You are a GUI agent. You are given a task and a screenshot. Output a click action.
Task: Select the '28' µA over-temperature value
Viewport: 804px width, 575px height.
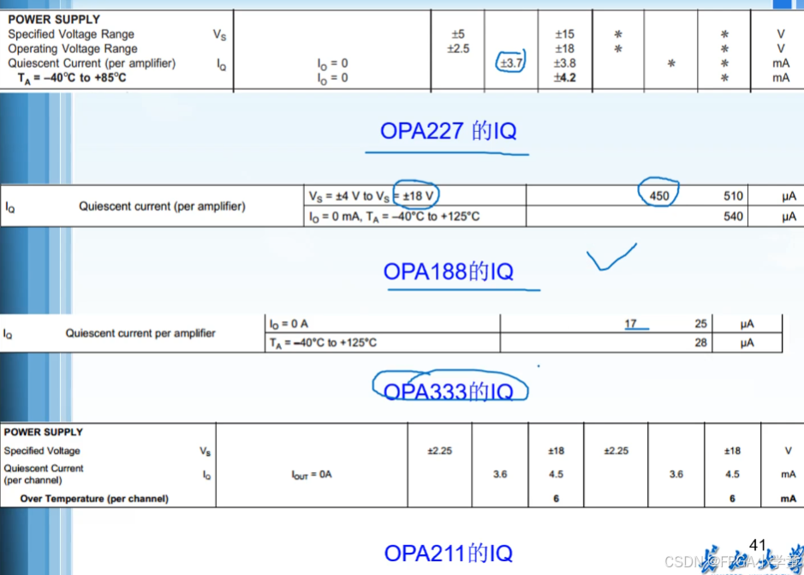(x=701, y=343)
